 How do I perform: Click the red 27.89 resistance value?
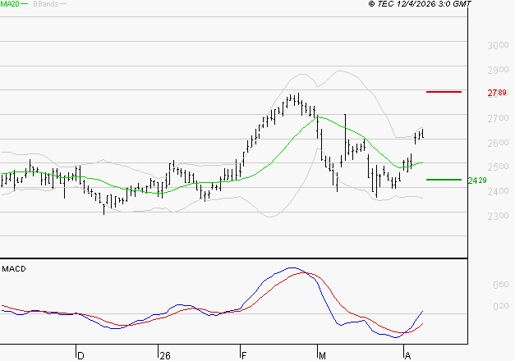coord(497,93)
